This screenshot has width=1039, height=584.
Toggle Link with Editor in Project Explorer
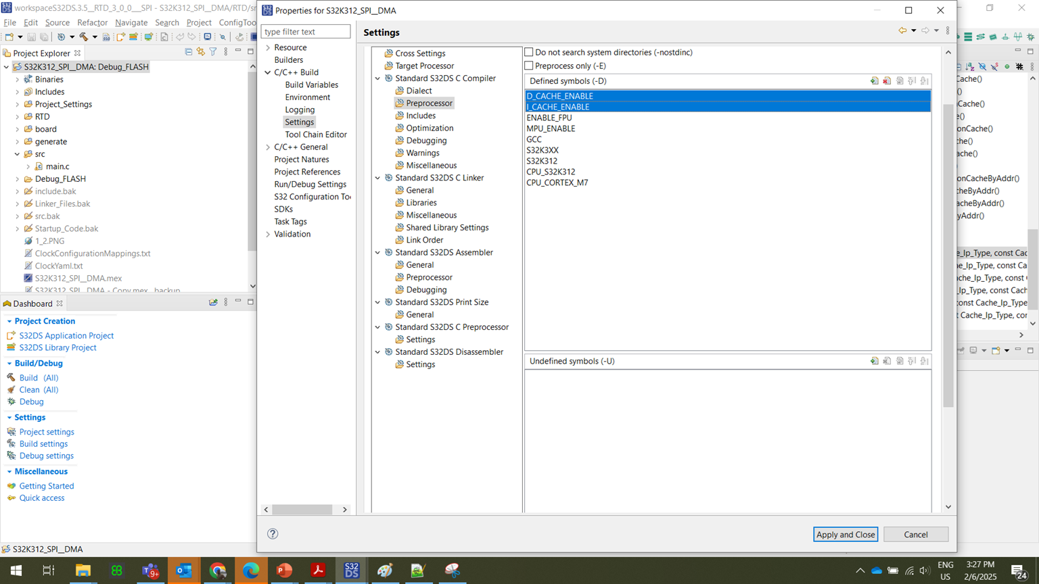[202, 53]
